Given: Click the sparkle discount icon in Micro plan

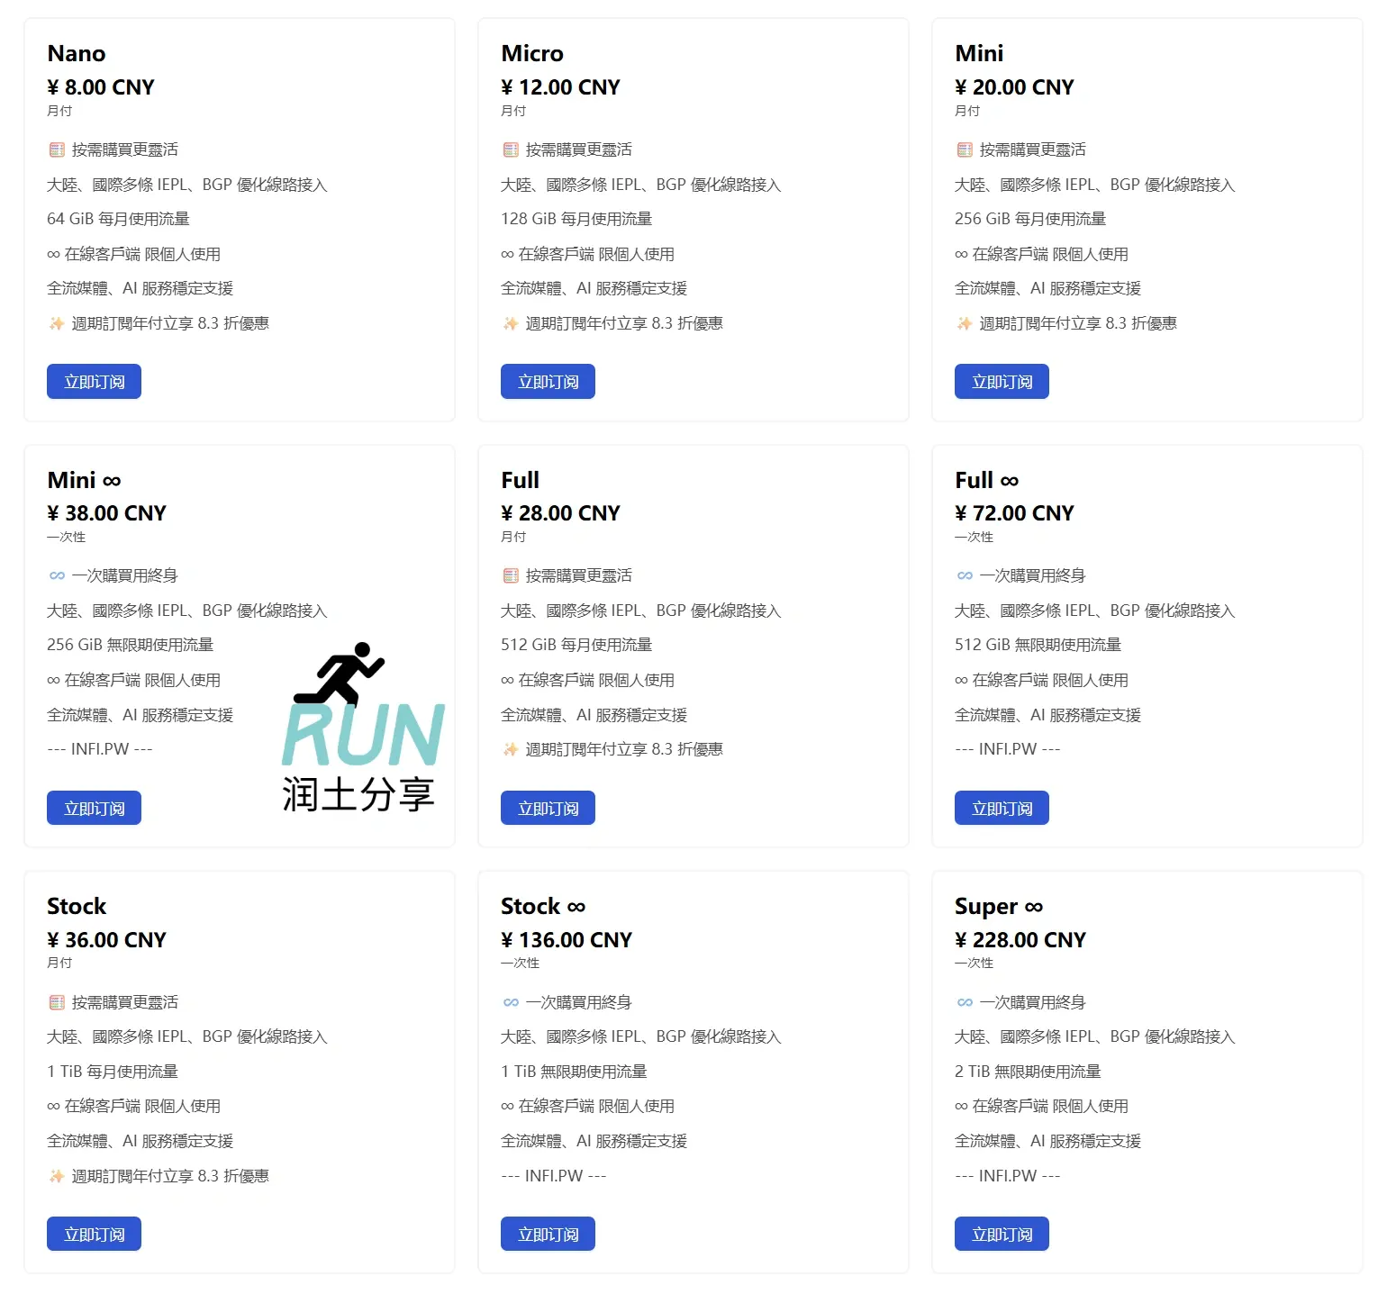Looking at the screenshot, I should [511, 323].
